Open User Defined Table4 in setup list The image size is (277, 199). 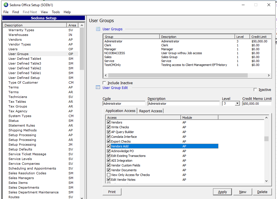tap(25, 59)
